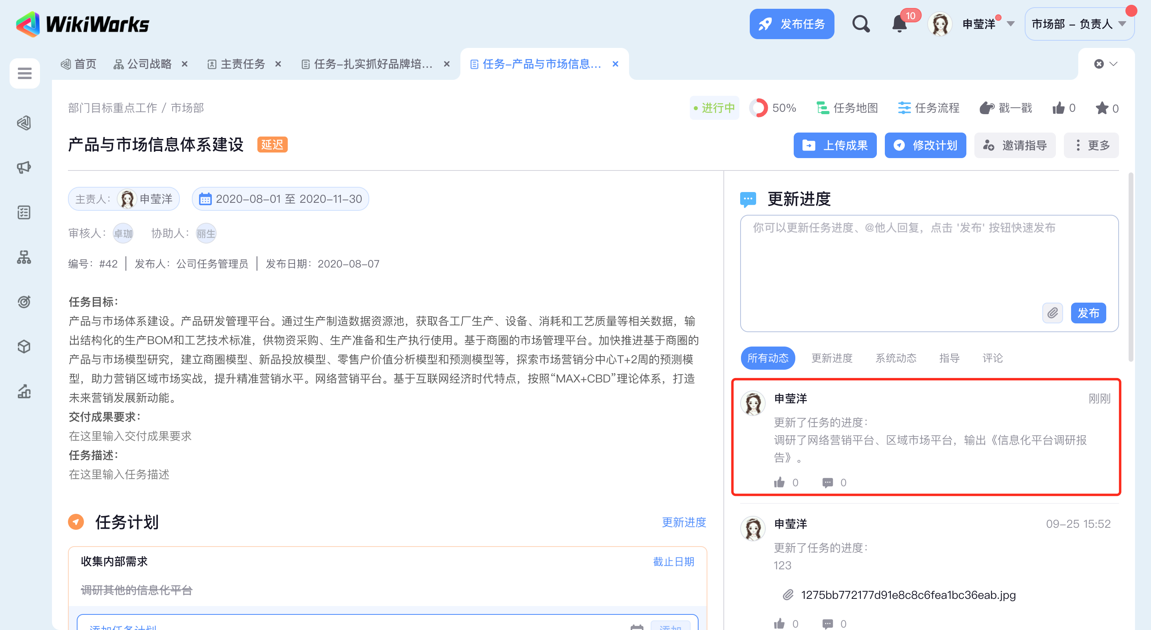The height and width of the screenshot is (630, 1151).
Task: Click into the progress update text field
Action: pos(894,263)
